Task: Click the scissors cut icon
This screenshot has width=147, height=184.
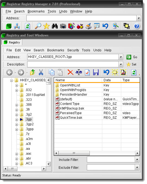Action: 41,72
